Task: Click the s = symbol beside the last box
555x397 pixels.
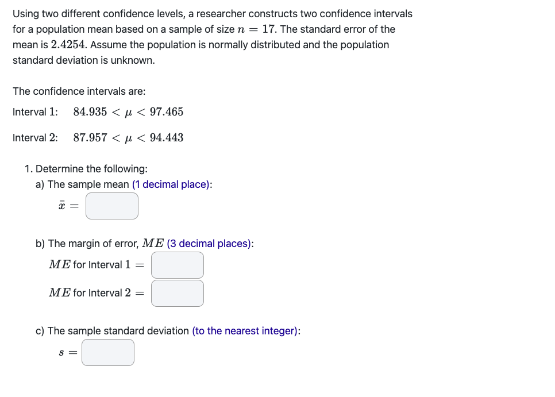Action: pos(67,352)
